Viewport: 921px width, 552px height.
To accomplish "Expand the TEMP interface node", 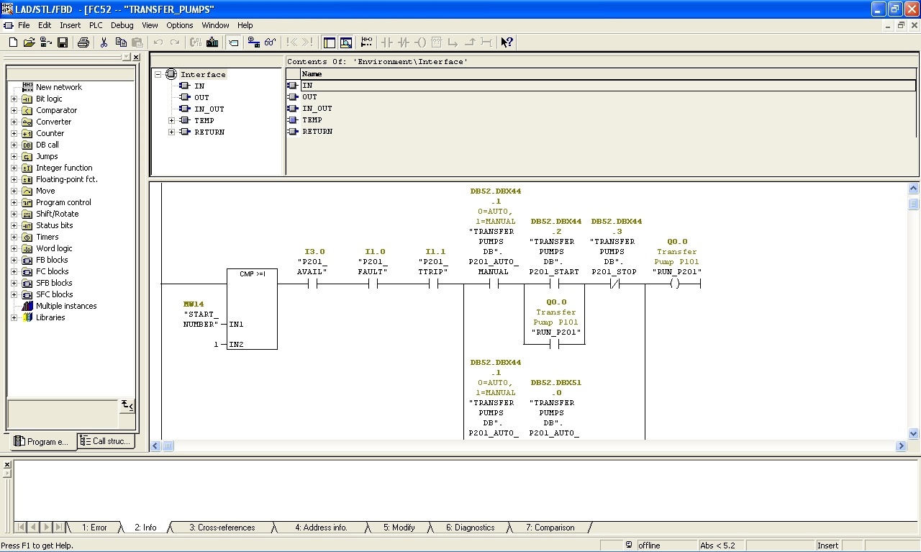I will 171,120.
